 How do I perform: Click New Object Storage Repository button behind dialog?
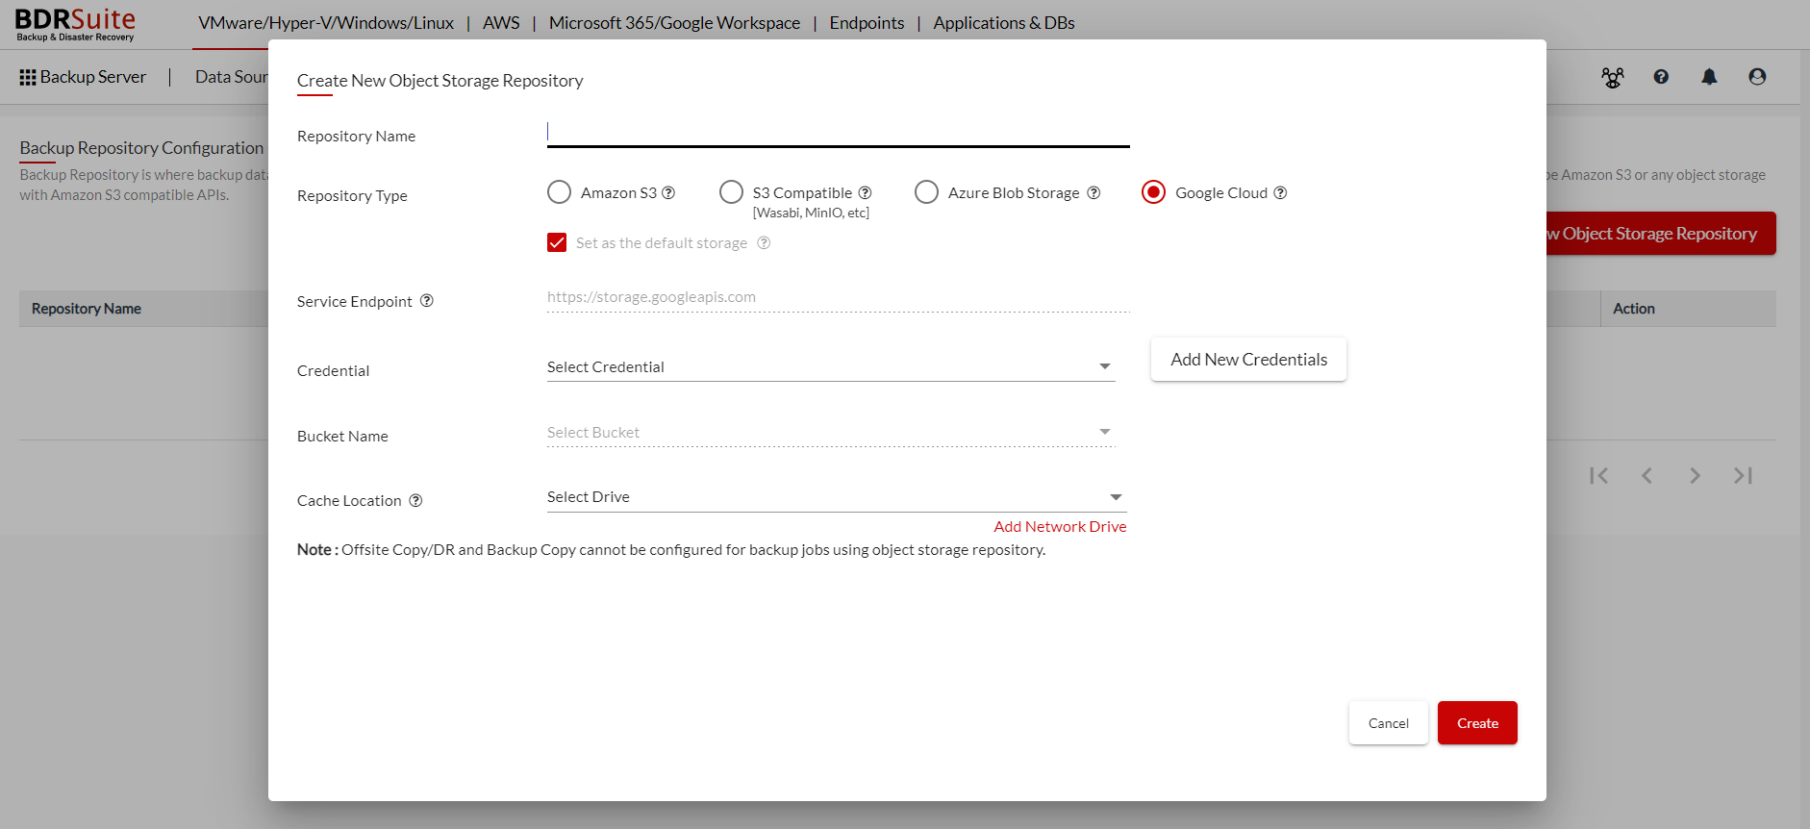1661,234
